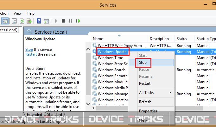This screenshot has width=216, height=127.
Task: Click gear icon next to Windows Modules
Action: tap(94, 82)
